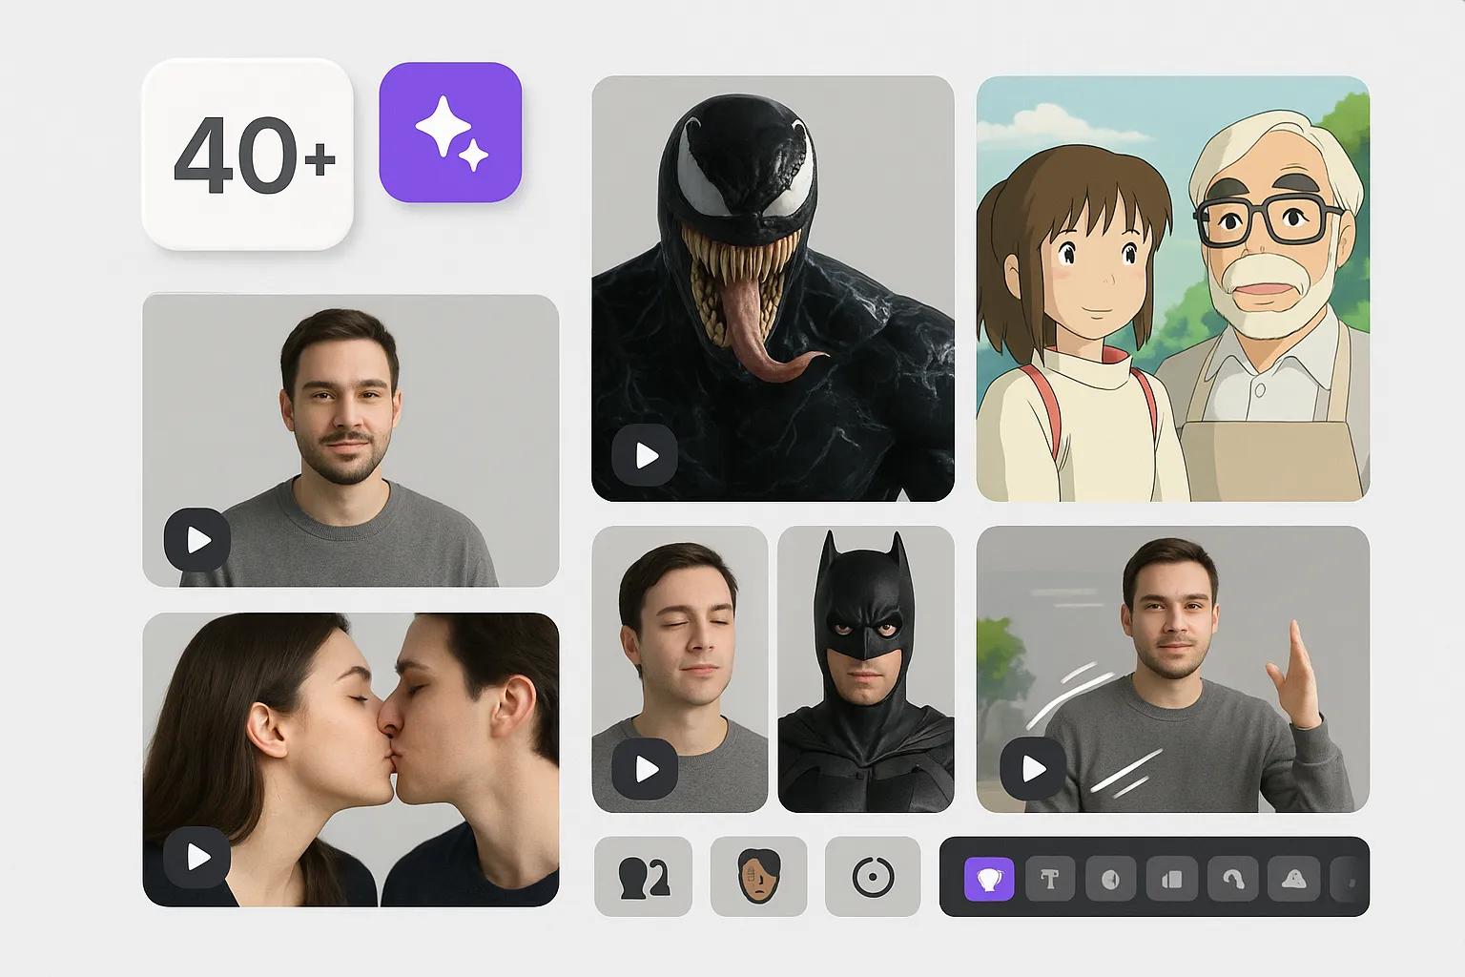Play the smiling man portrait video
Viewport: 1465px width, 977px height.
click(x=197, y=541)
